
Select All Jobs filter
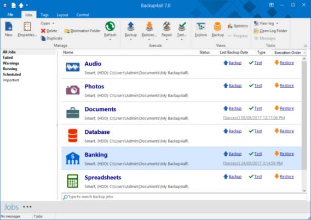coord(9,52)
